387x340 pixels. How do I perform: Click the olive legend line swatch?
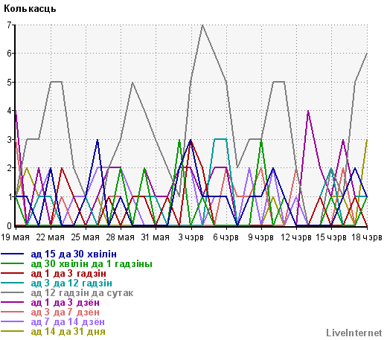(x=13, y=331)
